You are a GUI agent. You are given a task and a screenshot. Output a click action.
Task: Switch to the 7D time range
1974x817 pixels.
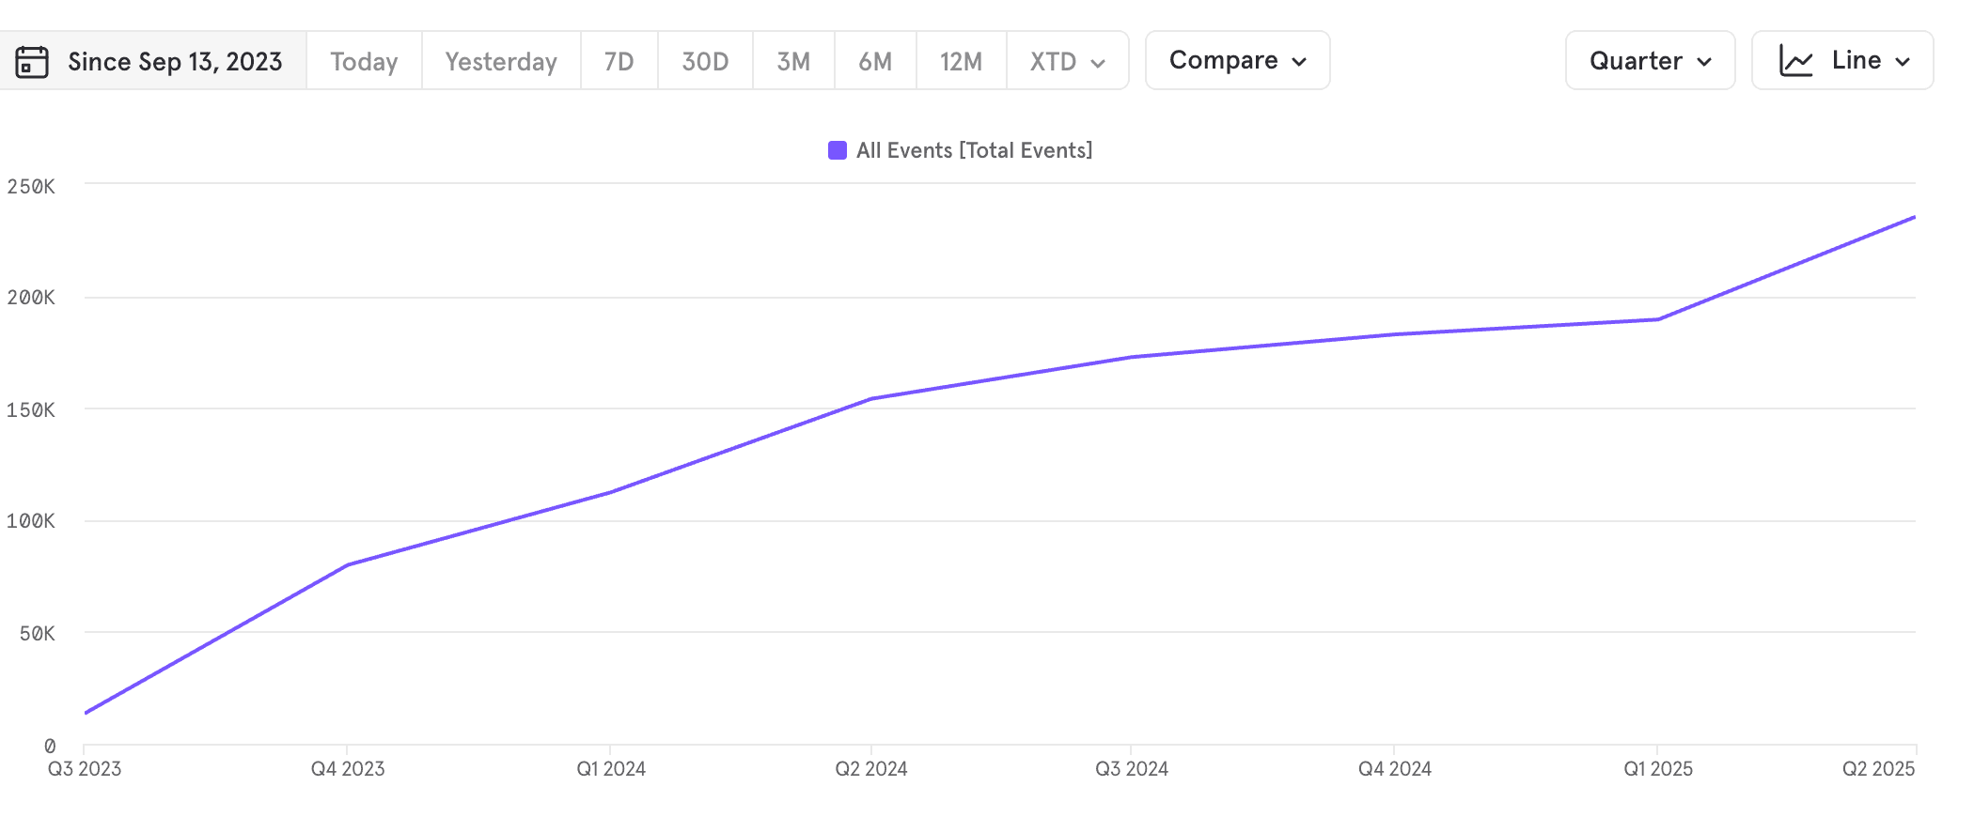click(619, 62)
